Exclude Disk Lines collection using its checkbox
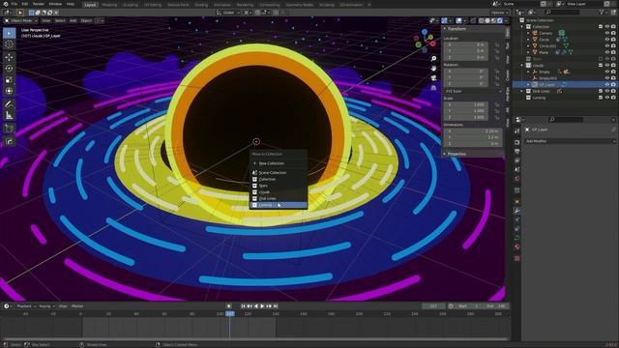The image size is (619, 348). pos(601,91)
